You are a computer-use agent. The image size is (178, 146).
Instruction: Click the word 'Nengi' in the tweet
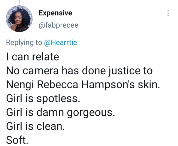pyautogui.click(x=20, y=85)
